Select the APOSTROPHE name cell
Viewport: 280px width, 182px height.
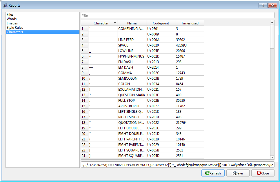pos(132,106)
